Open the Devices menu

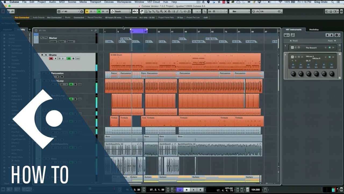tap(109, 2)
